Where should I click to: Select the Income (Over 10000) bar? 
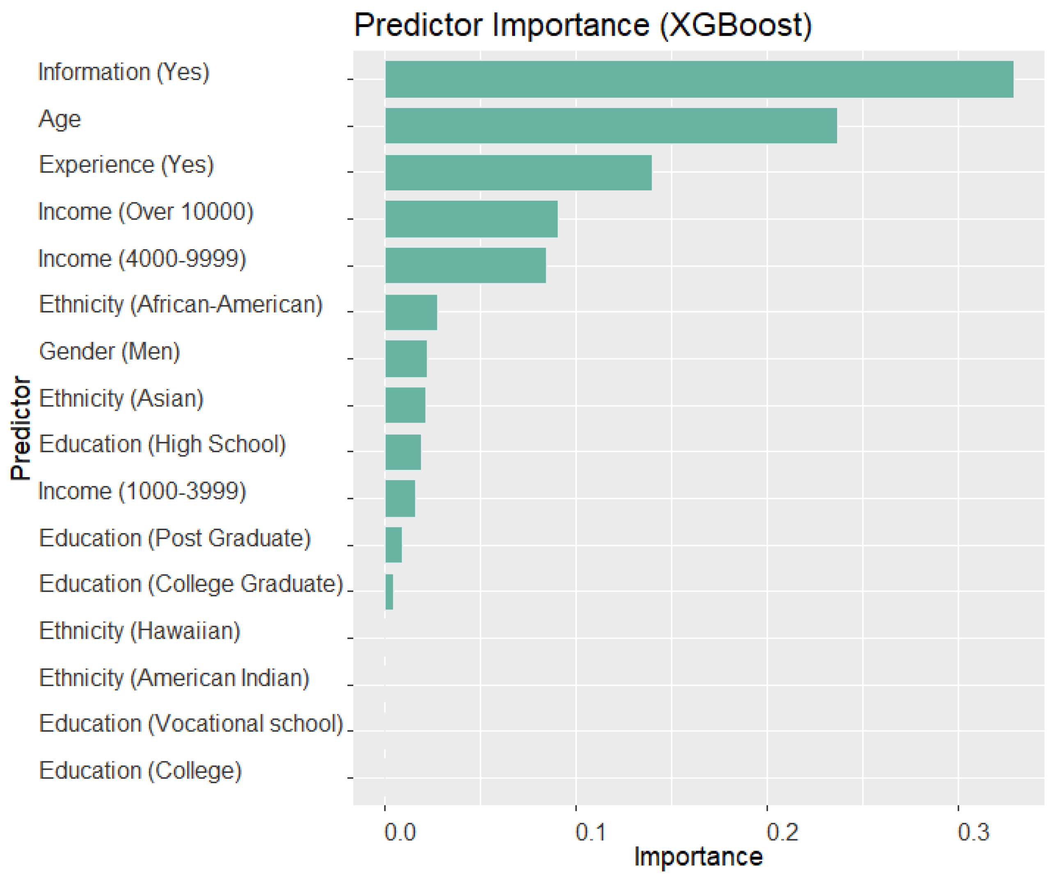(471, 219)
